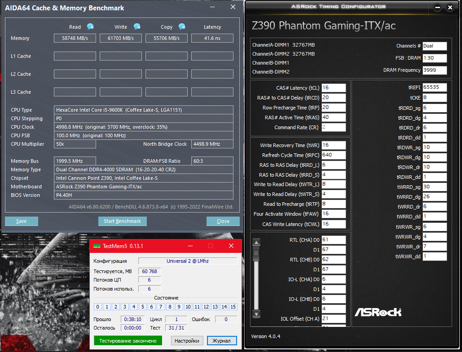
Task: Click the North Bridge Clock 4498.9 MHz field
Action: coord(212,144)
